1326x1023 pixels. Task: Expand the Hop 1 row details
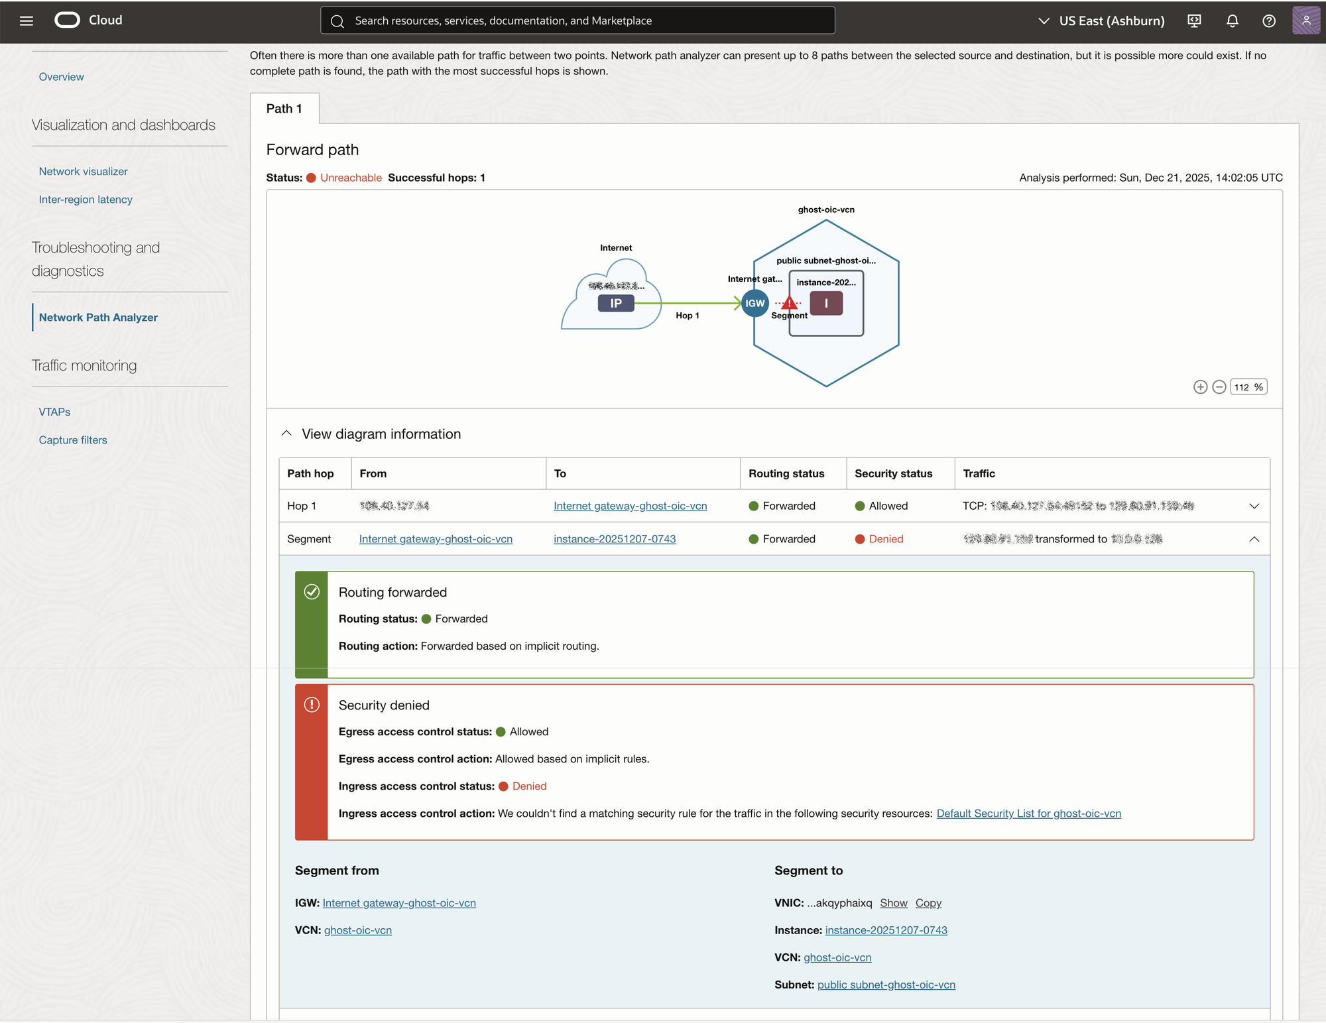pos(1254,507)
